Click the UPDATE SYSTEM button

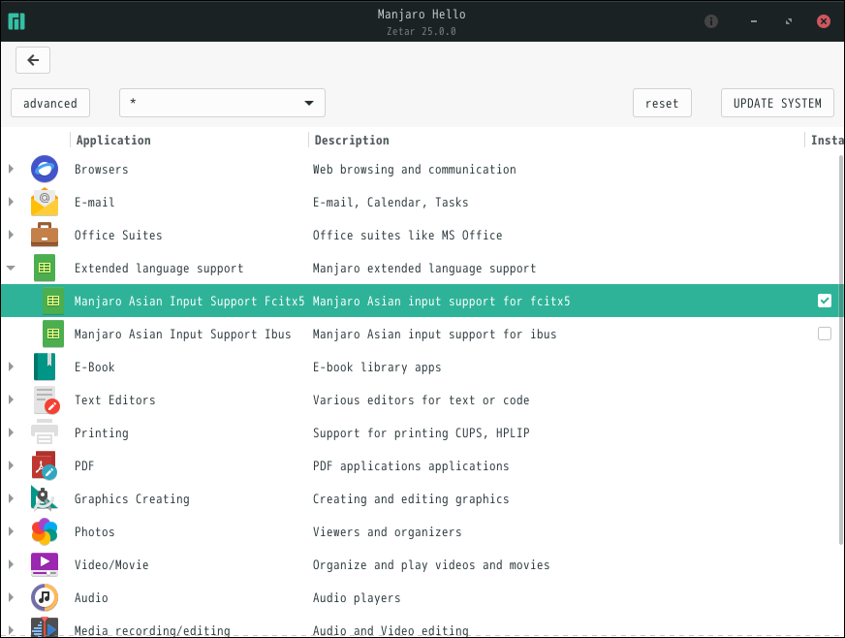(x=777, y=103)
